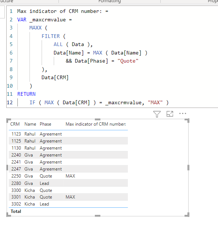Click the Formatting ribbon group label

click(110, 1)
